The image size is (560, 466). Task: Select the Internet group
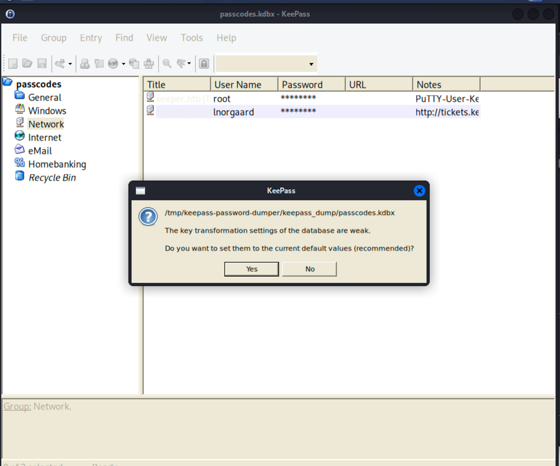point(45,138)
